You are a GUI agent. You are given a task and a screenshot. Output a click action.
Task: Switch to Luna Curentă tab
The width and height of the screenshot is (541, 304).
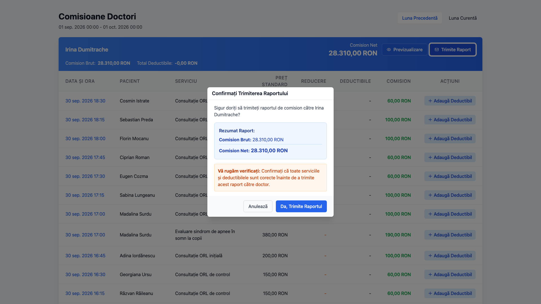coord(463,18)
